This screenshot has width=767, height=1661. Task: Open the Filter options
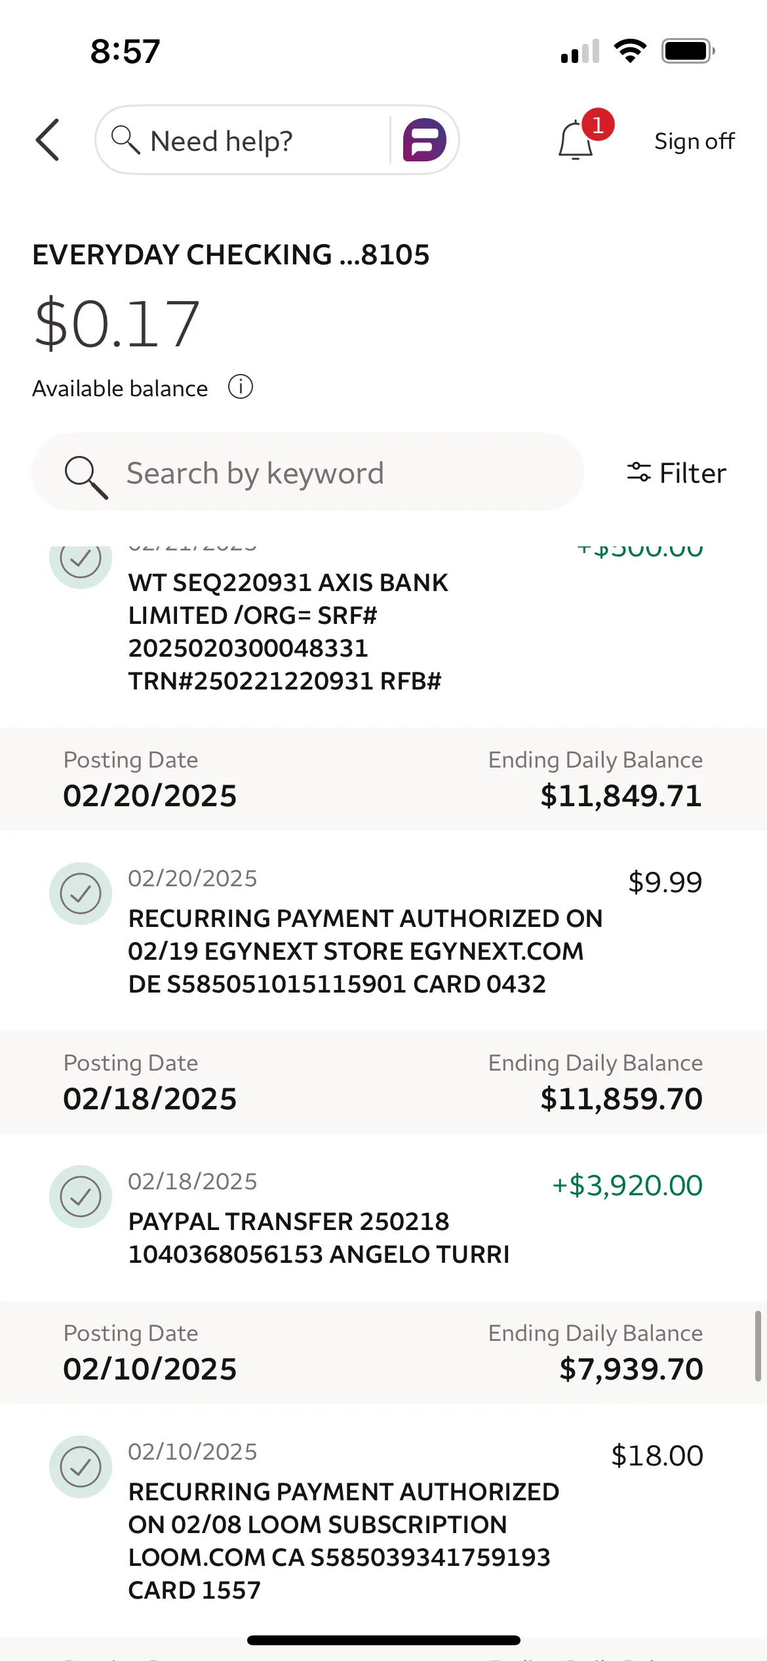pyautogui.click(x=677, y=473)
